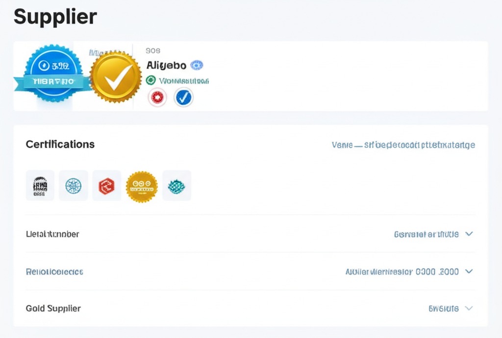The height and width of the screenshot is (338, 502).
Task: Open the gold seal certification badge
Action: point(142,186)
